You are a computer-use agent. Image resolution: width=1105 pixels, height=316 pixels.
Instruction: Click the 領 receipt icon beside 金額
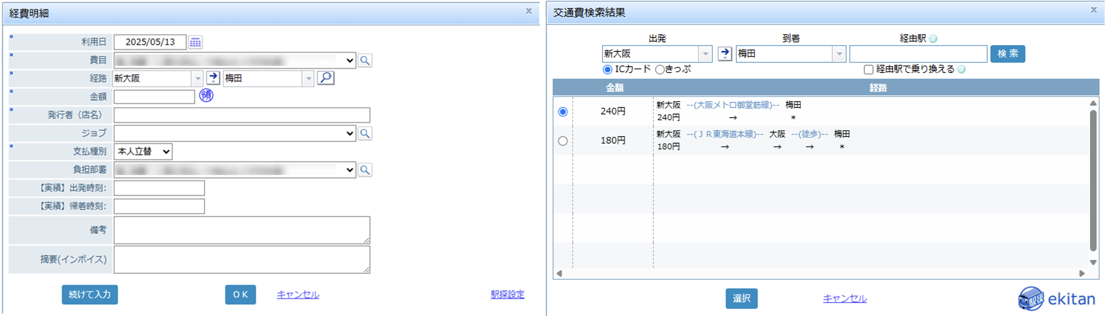(x=206, y=95)
